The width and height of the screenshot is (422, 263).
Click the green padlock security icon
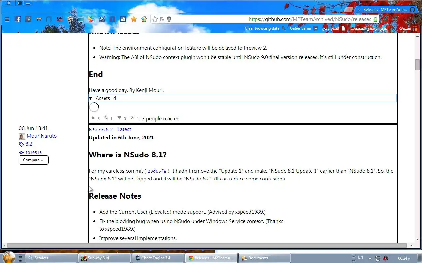375,19
